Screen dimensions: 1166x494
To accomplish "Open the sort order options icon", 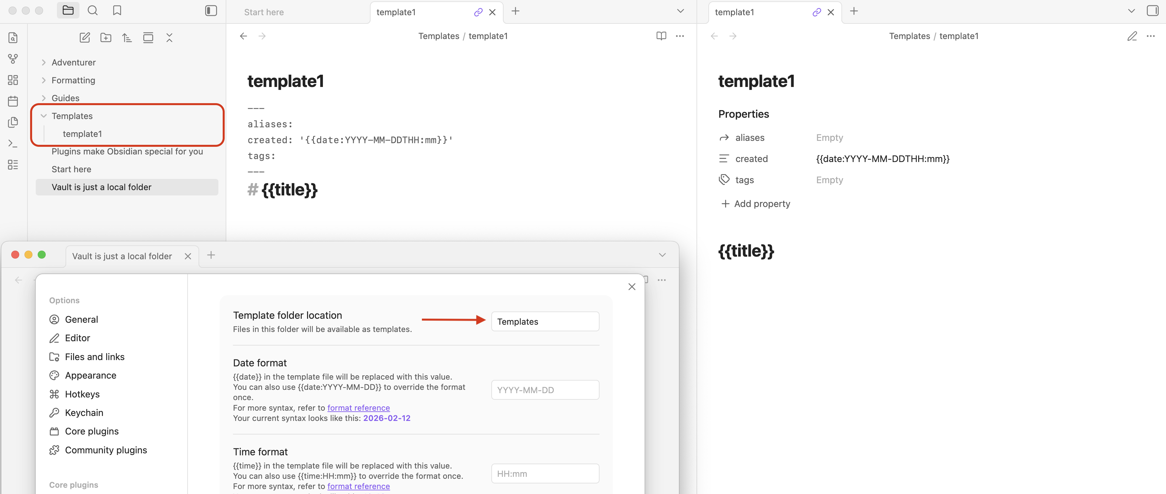I will tap(127, 38).
